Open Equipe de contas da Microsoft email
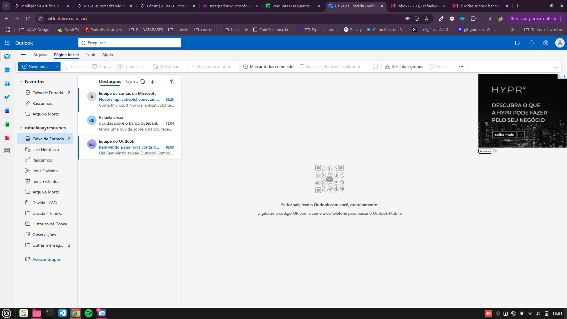The height and width of the screenshot is (319, 567). 130,100
